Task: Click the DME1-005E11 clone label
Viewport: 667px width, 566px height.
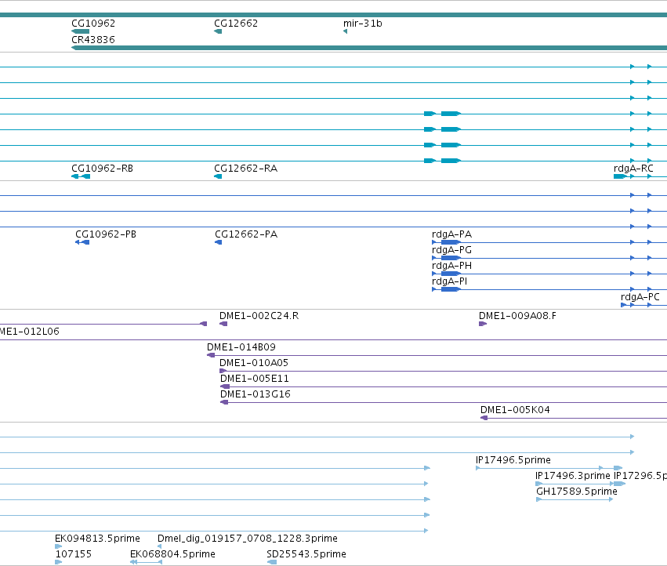Action: (255, 379)
